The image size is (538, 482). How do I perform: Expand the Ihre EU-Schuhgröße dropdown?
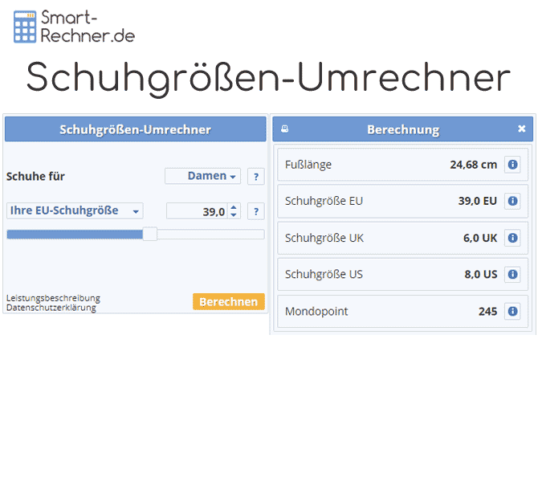[75, 211]
